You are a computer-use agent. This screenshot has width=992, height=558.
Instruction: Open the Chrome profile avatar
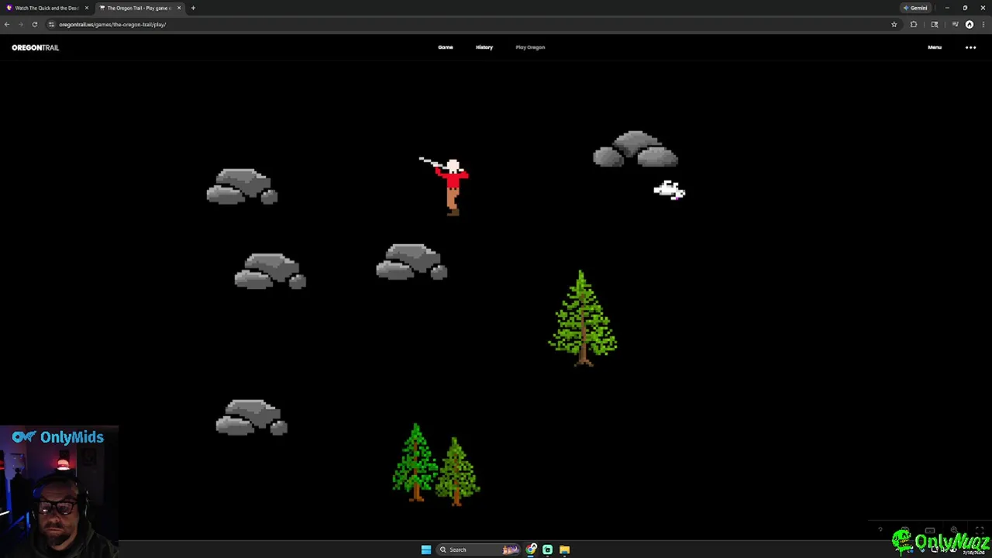click(x=970, y=24)
